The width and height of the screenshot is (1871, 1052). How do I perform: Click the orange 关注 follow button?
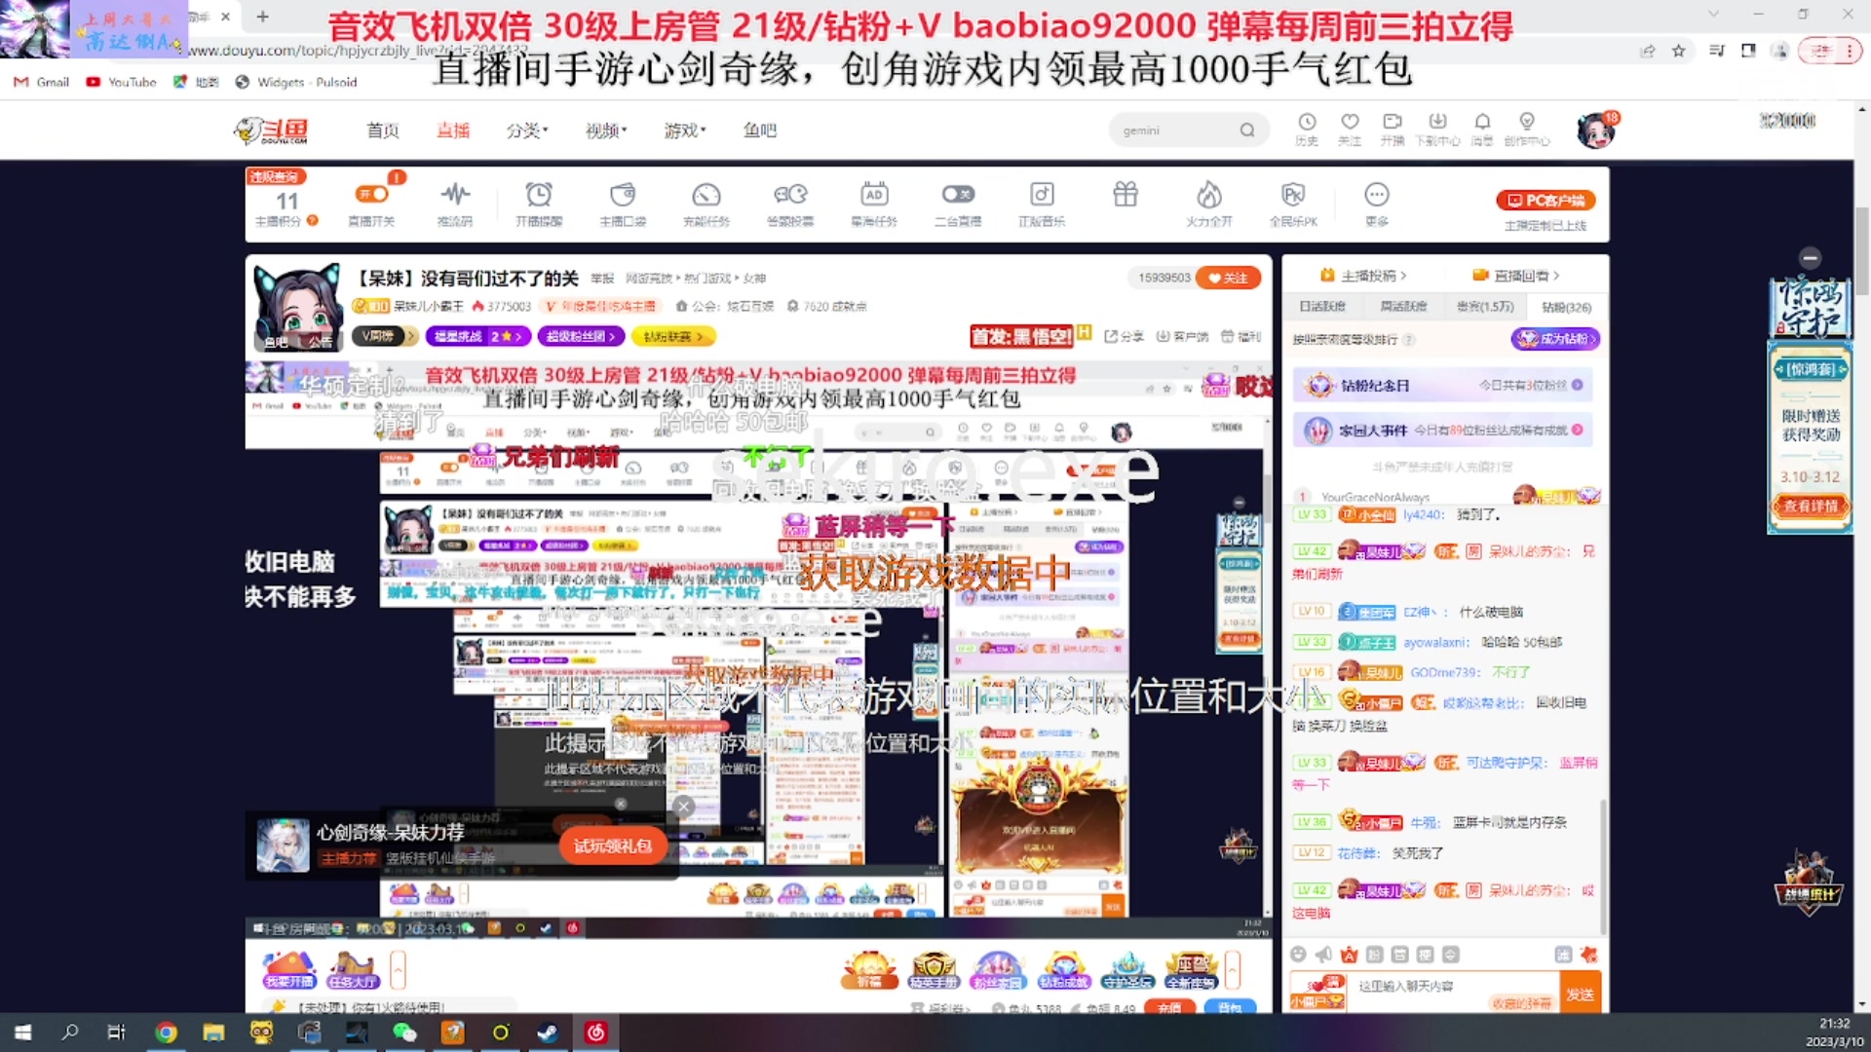[x=1228, y=278]
